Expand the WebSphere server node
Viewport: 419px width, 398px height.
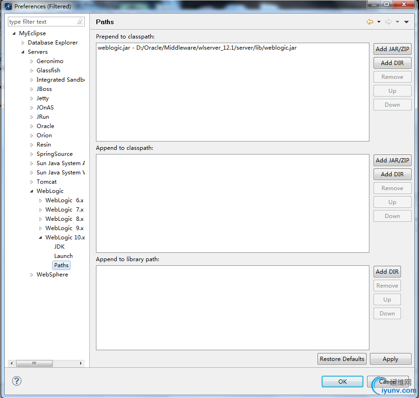(x=32, y=275)
